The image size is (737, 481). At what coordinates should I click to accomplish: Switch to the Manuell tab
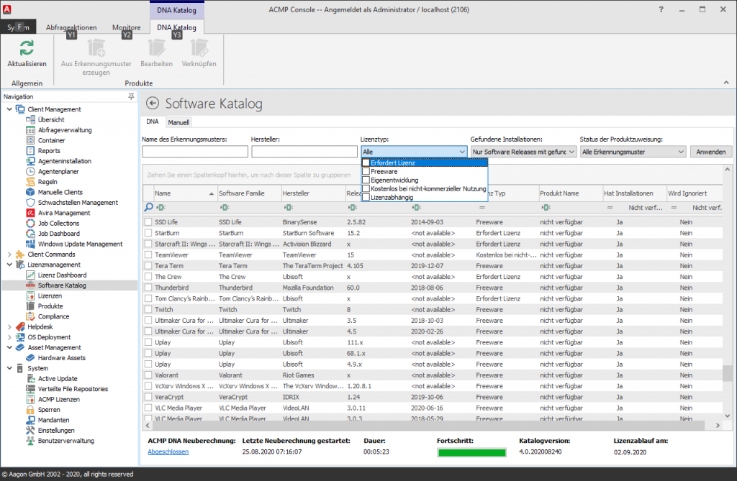(178, 122)
